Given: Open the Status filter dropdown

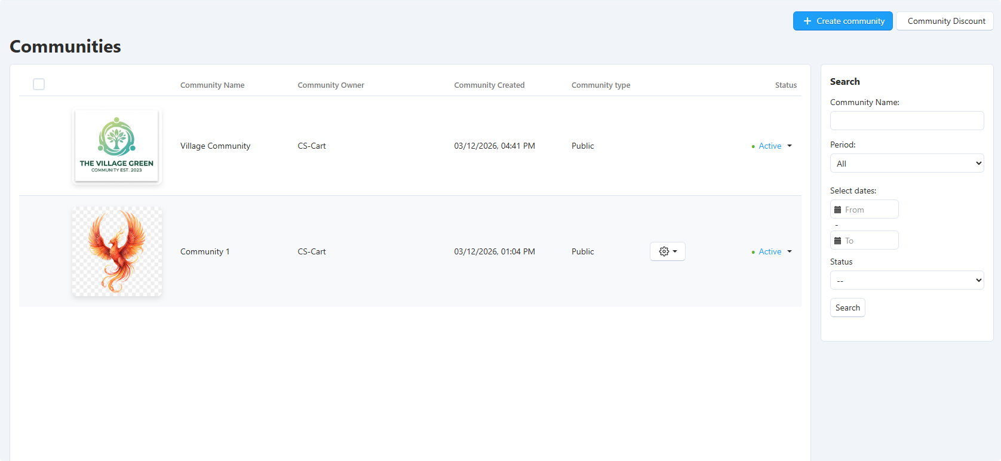Looking at the screenshot, I should point(907,280).
